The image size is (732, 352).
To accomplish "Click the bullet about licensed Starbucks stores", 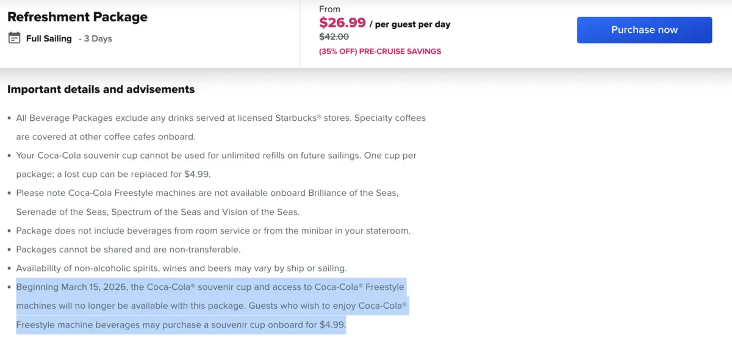I will (221, 118).
